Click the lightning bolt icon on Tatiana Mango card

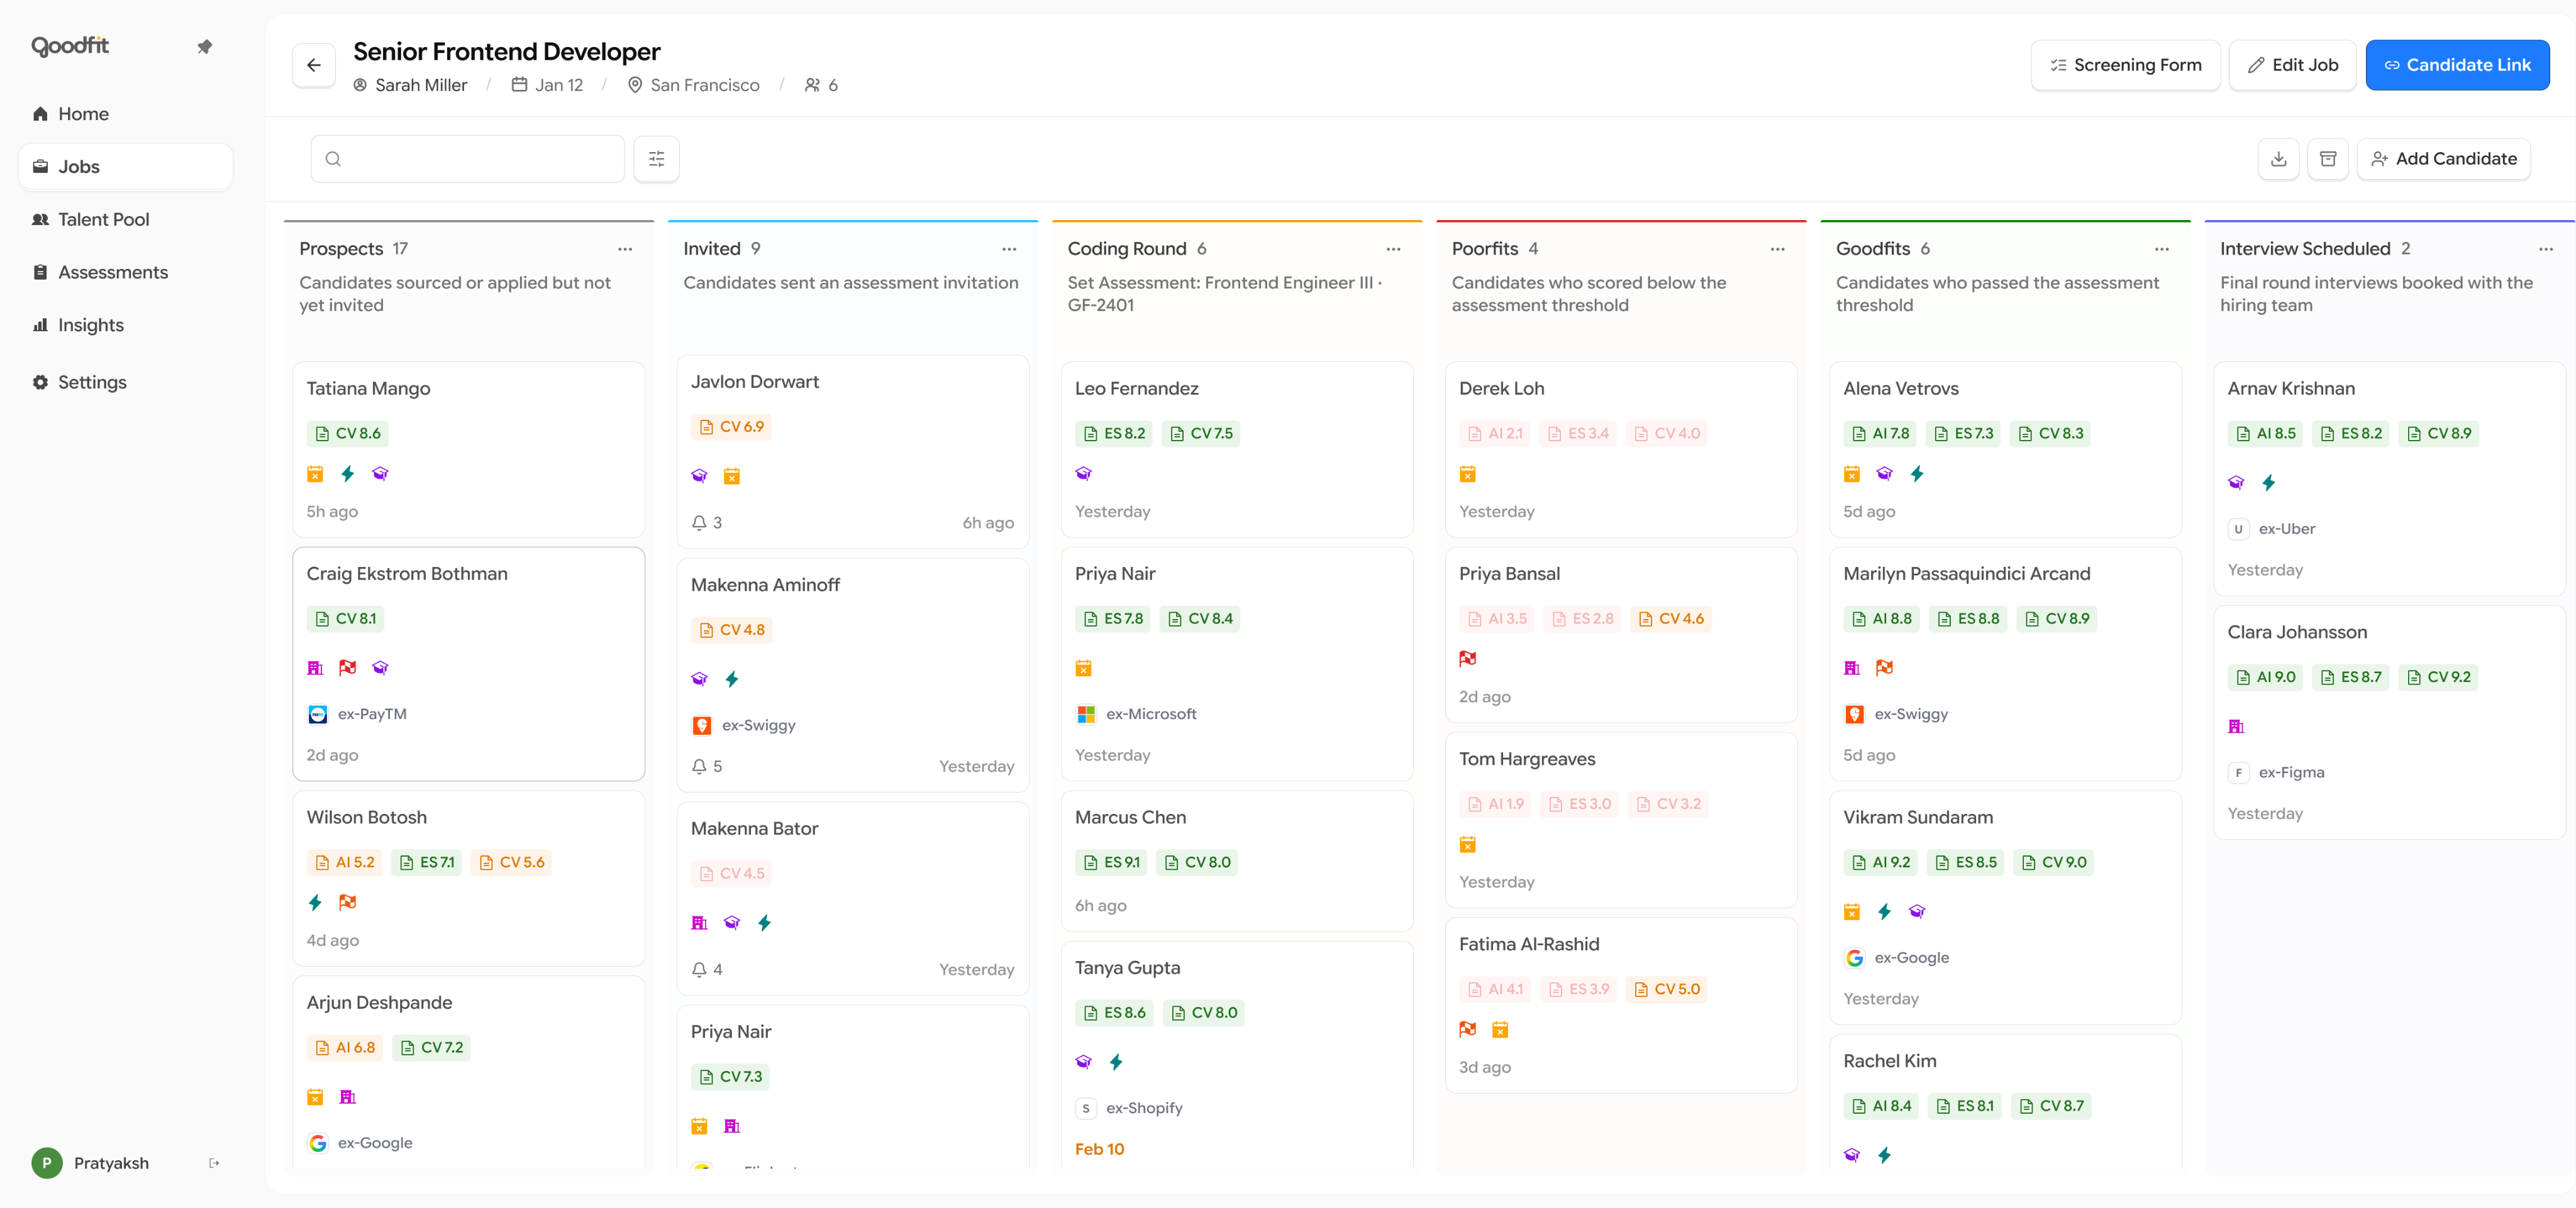pos(347,474)
